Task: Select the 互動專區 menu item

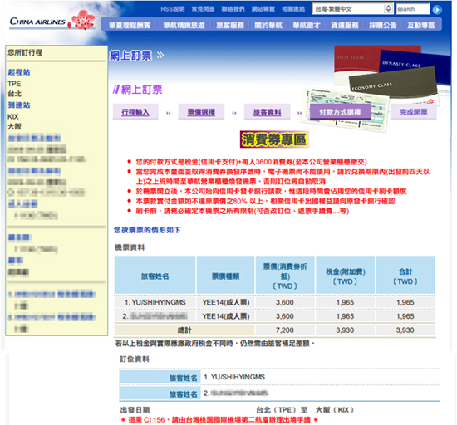Action: (421, 26)
